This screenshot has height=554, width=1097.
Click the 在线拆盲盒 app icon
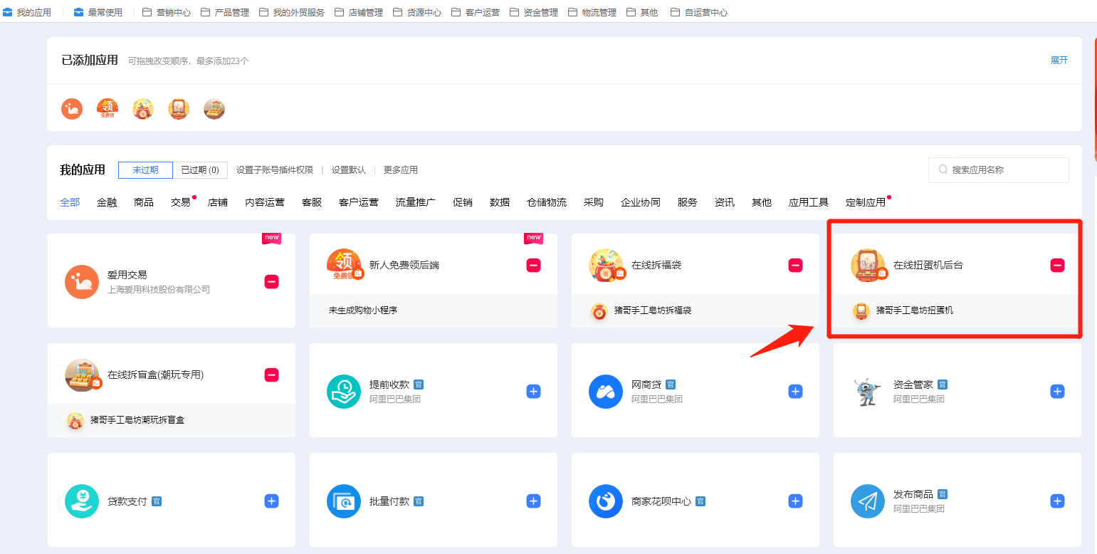[82, 375]
